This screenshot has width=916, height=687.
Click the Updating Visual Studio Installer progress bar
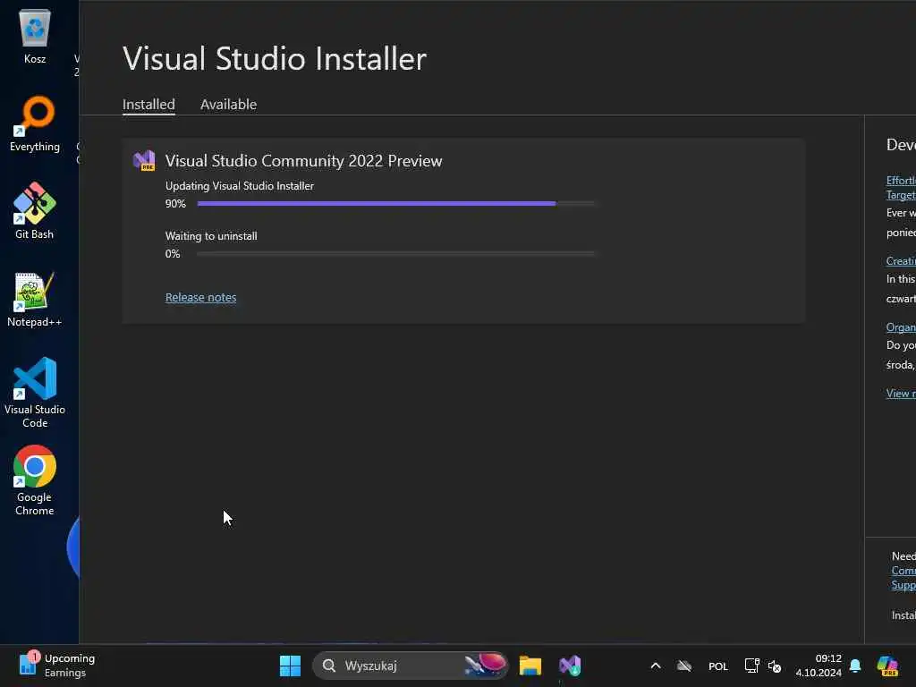396,203
